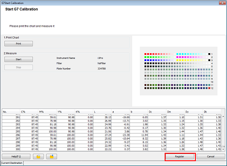Select table row number 300
The width and height of the screenshot is (227, 166).
coord(112,149)
